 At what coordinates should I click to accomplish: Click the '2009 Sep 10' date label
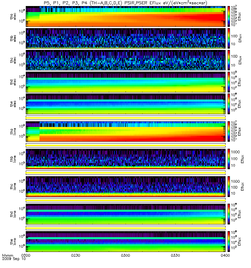(x=14, y=259)
